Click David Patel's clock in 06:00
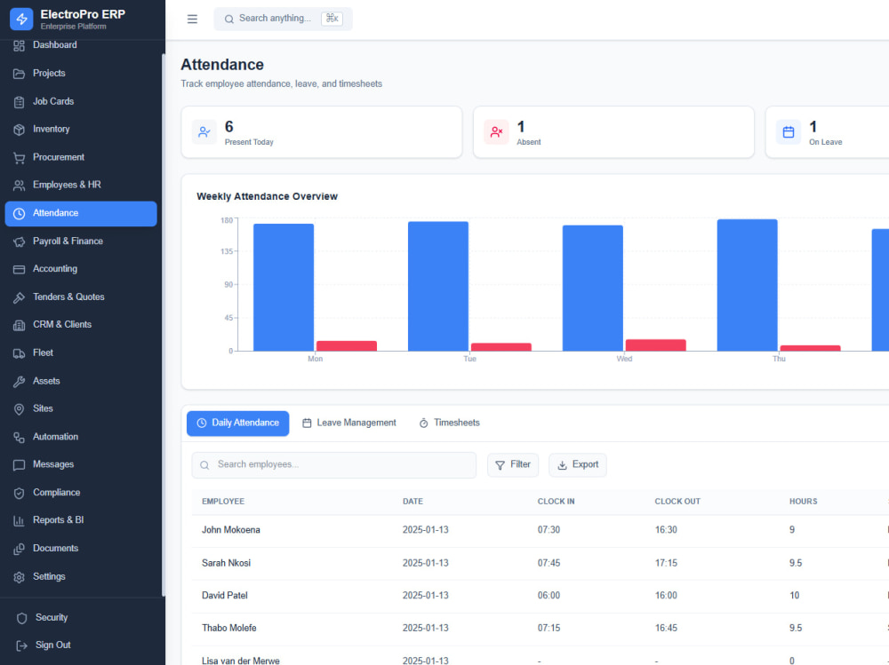The height and width of the screenshot is (665, 889). point(549,596)
